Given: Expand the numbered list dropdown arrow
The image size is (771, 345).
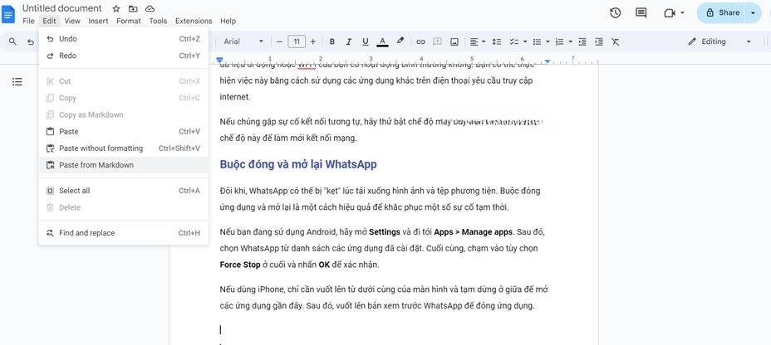Looking at the screenshot, I should tap(571, 41).
